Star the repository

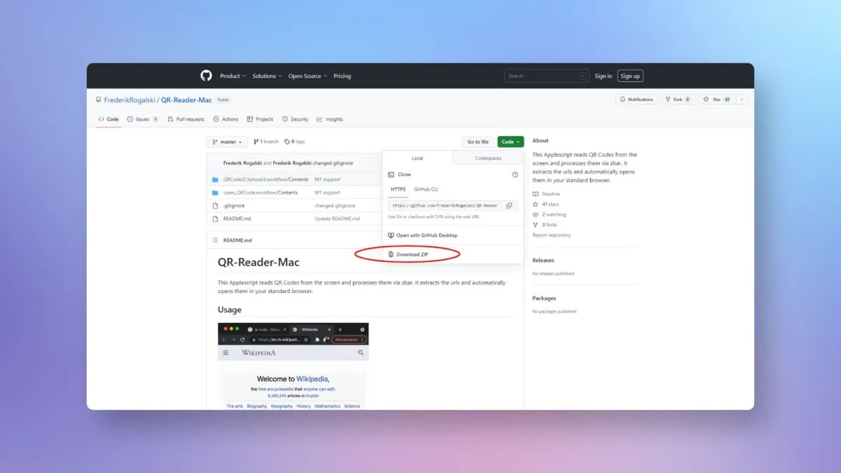[716, 100]
